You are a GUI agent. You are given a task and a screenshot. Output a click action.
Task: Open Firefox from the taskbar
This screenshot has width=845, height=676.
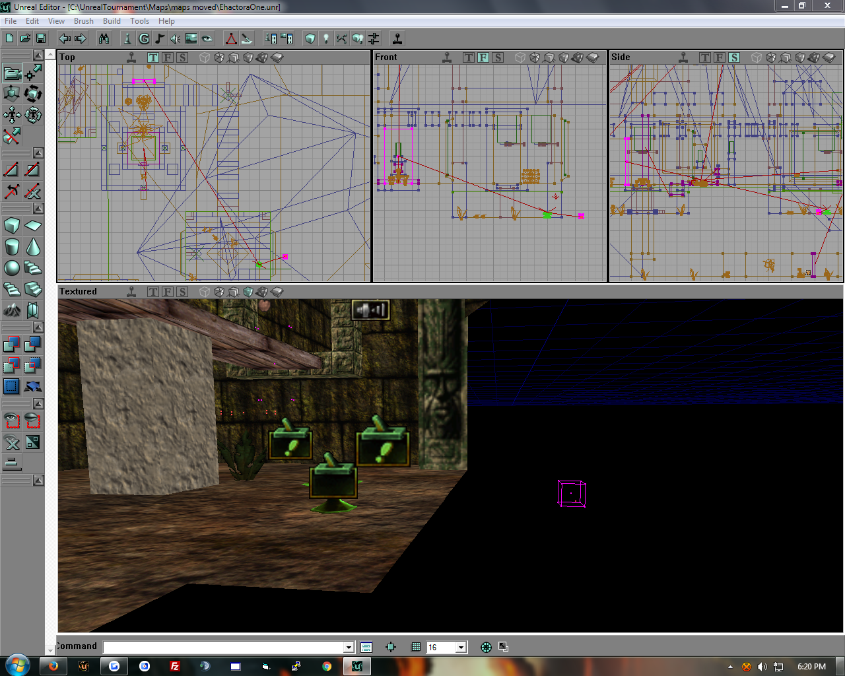point(53,666)
